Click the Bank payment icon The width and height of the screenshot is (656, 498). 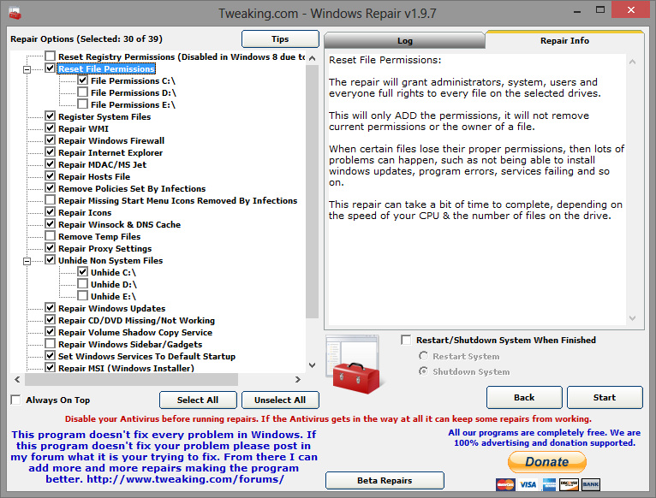pyautogui.click(x=590, y=484)
